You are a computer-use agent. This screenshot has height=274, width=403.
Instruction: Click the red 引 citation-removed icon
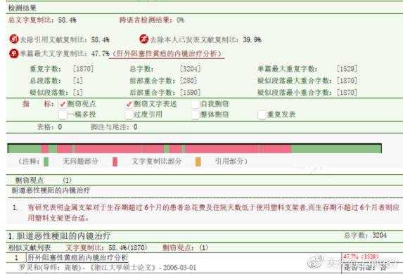point(14,39)
